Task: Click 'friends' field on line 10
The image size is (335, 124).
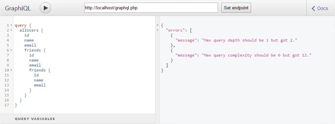Action: 37,70
